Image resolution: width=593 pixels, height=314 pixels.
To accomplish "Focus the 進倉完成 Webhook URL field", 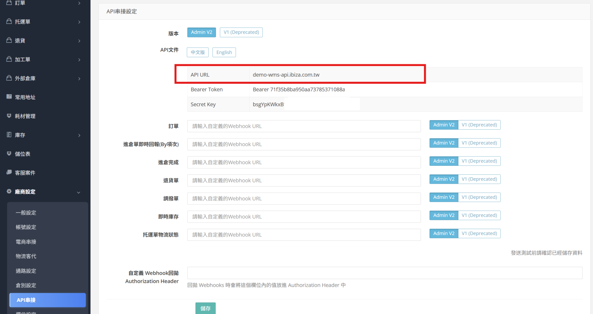I will [304, 162].
